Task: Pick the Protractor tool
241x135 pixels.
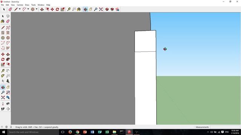Action: click(x=3, y=76)
